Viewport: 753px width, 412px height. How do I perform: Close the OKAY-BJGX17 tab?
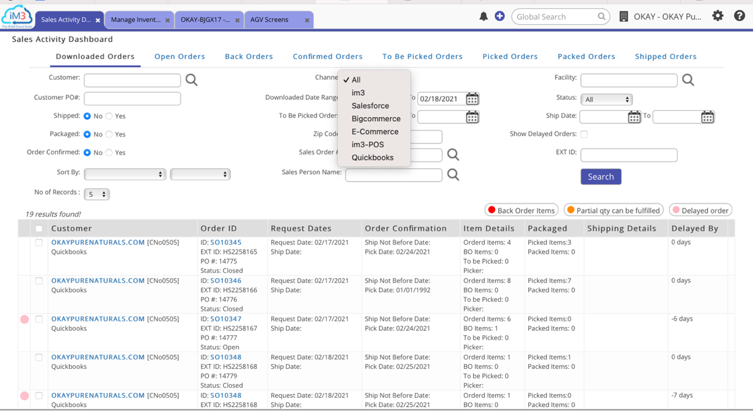tap(237, 21)
